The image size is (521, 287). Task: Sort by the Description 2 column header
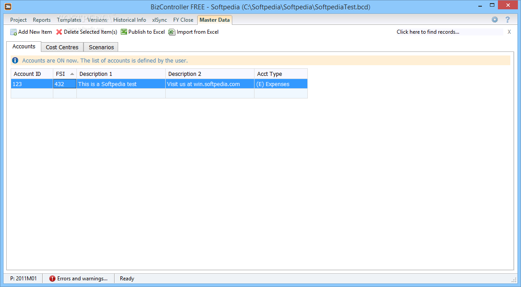coord(210,74)
